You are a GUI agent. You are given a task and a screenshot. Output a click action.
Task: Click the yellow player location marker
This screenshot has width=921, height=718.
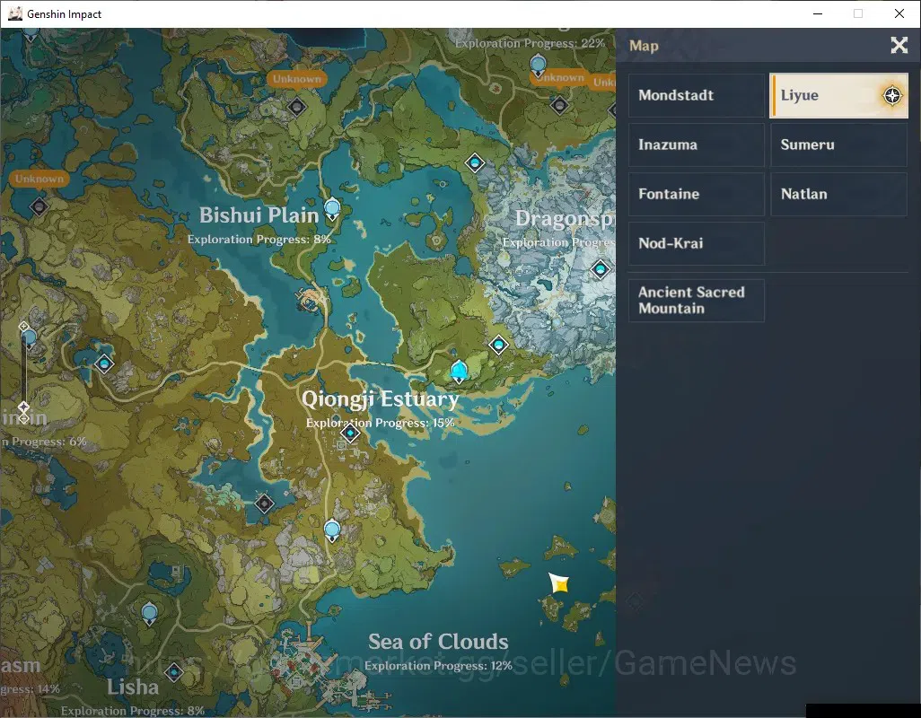click(x=559, y=583)
